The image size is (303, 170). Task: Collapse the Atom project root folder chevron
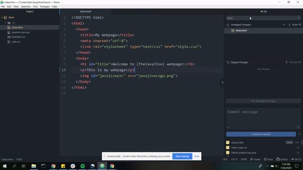point(2,17)
